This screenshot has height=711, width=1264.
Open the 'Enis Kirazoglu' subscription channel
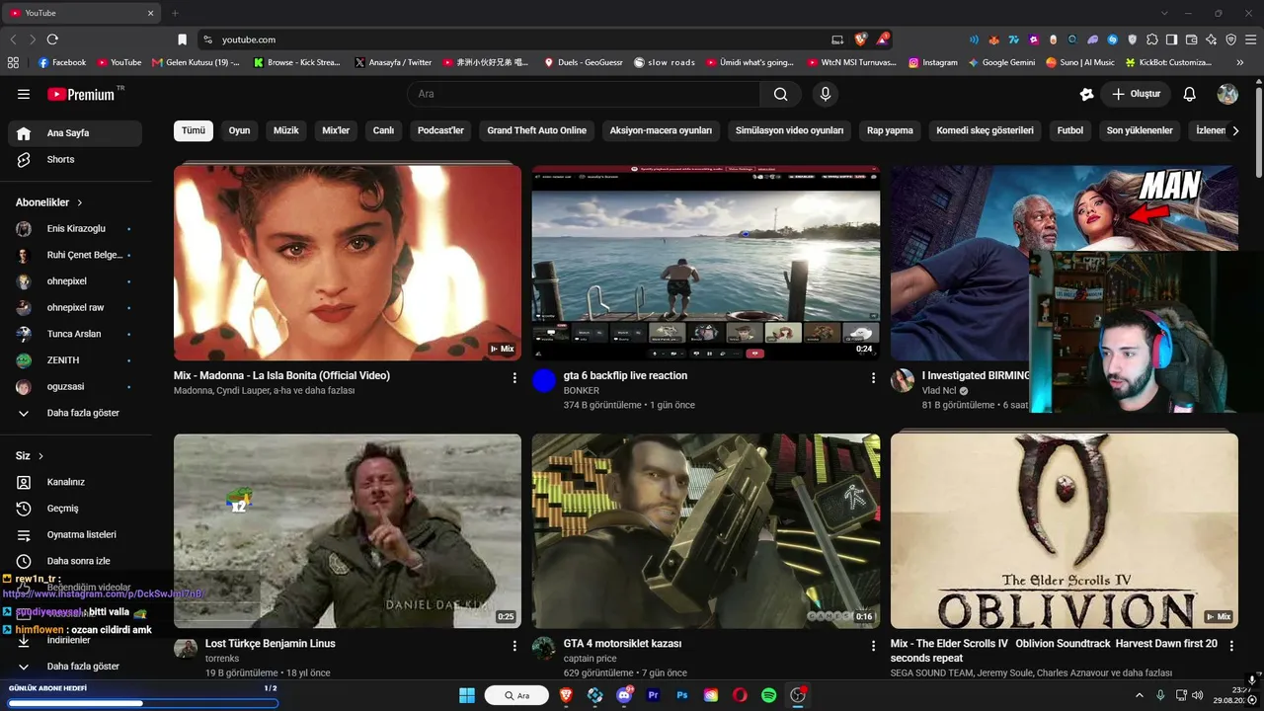click(75, 228)
